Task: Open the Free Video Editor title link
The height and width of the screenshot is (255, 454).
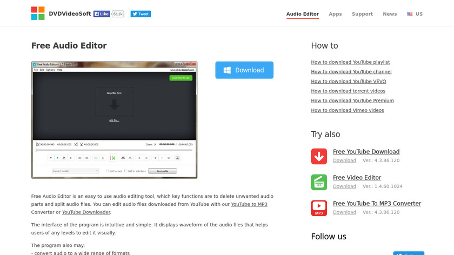Action: coord(357,177)
